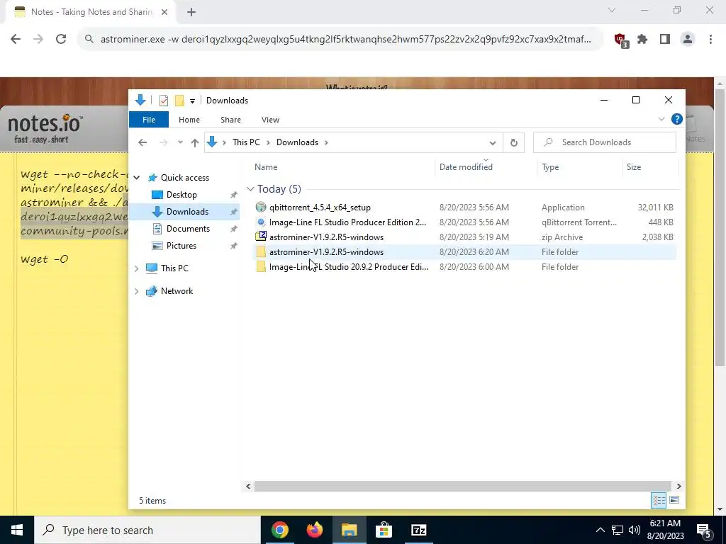Show hidden system tray icons
726x544 pixels.
tap(600, 530)
